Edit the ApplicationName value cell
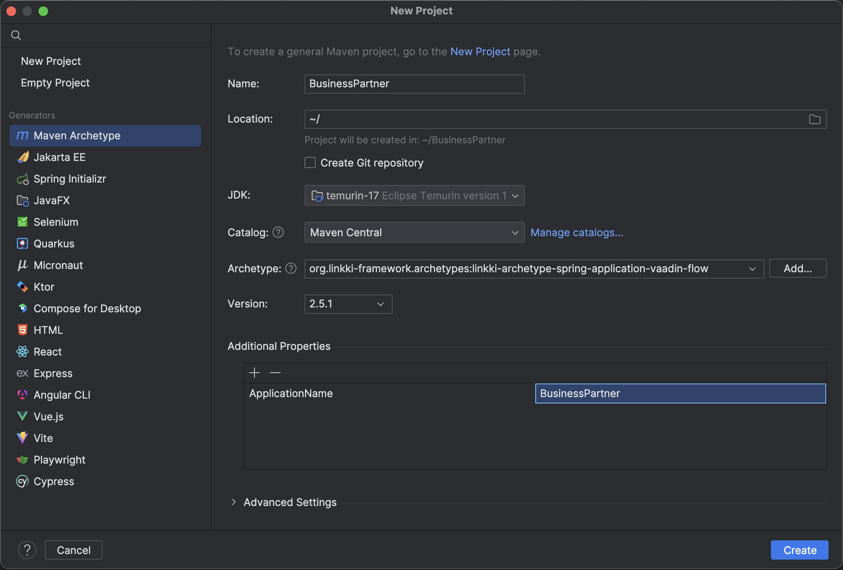 coord(680,393)
